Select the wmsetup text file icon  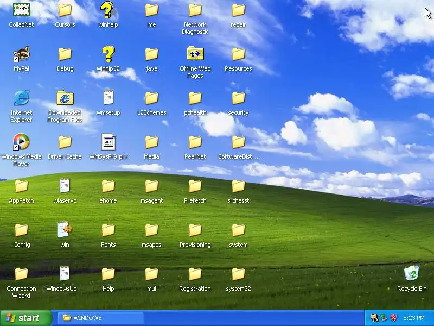click(108, 98)
